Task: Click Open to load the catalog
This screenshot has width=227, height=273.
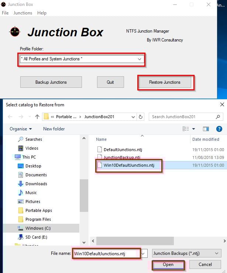Action: click(x=168, y=264)
